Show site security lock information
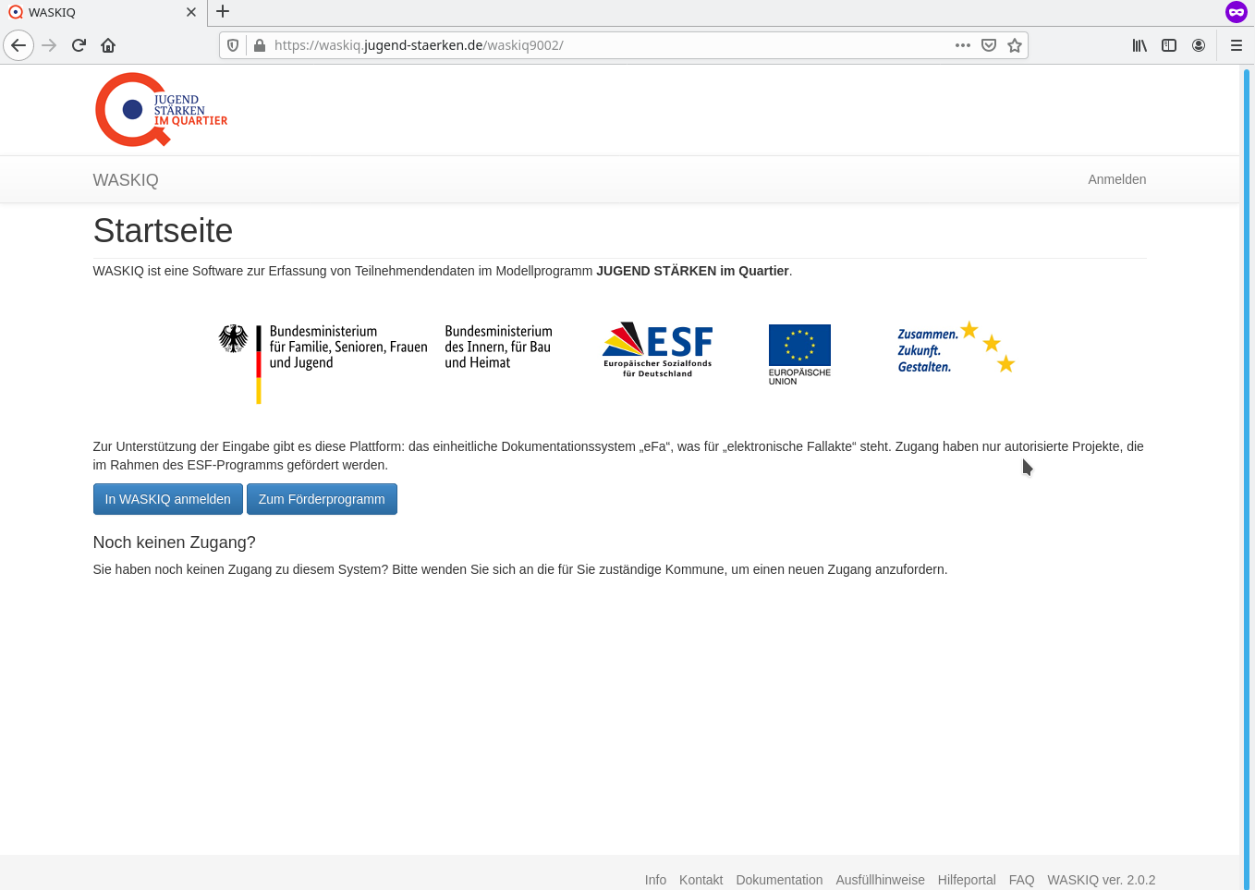Screen dimensions: 1255x890 [260, 45]
